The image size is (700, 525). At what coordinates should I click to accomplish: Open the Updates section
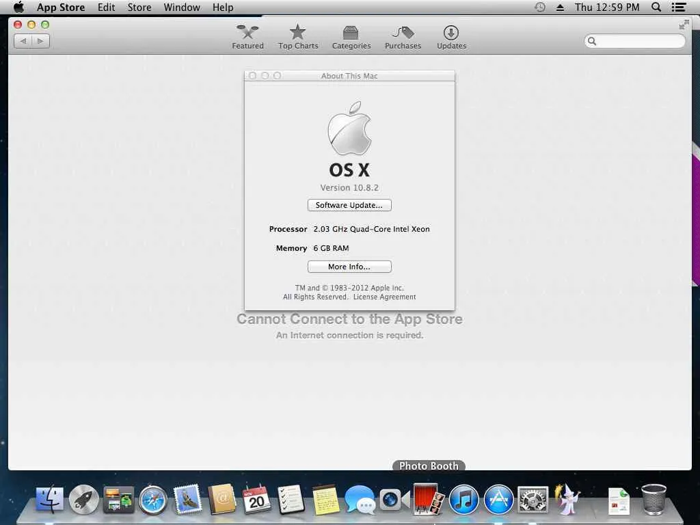pyautogui.click(x=451, y=37)
